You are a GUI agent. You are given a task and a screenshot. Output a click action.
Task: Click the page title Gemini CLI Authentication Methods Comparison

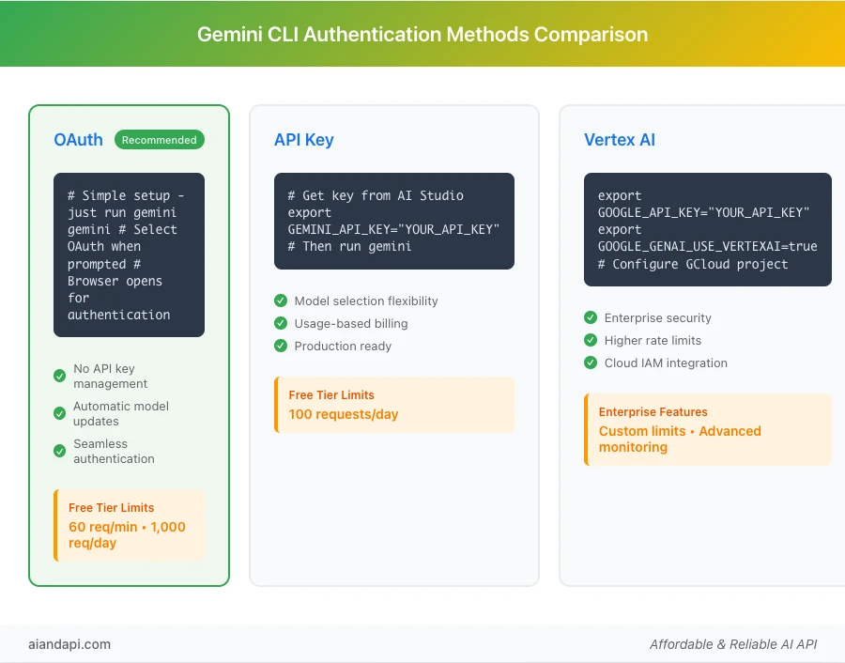422,35
